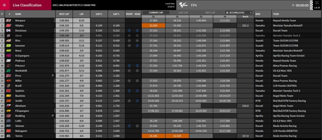Click the pit 'P' indicator on Pirro's row
The height and width of the screenshot is (140, 322).
coord(53,76)
